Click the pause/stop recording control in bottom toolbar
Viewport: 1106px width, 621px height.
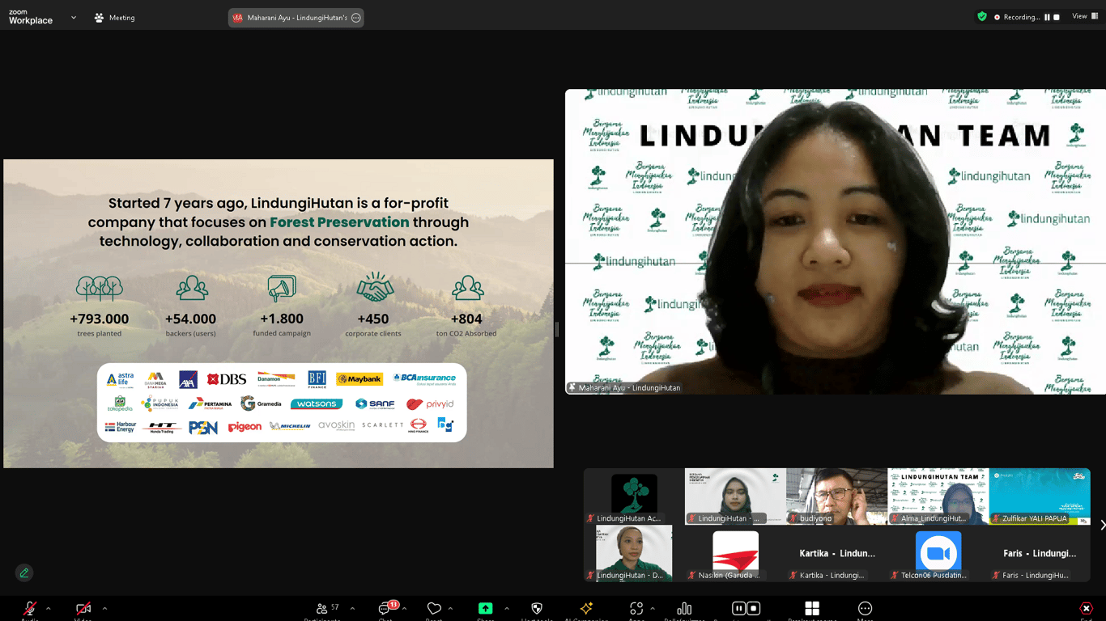pos(746,609)
